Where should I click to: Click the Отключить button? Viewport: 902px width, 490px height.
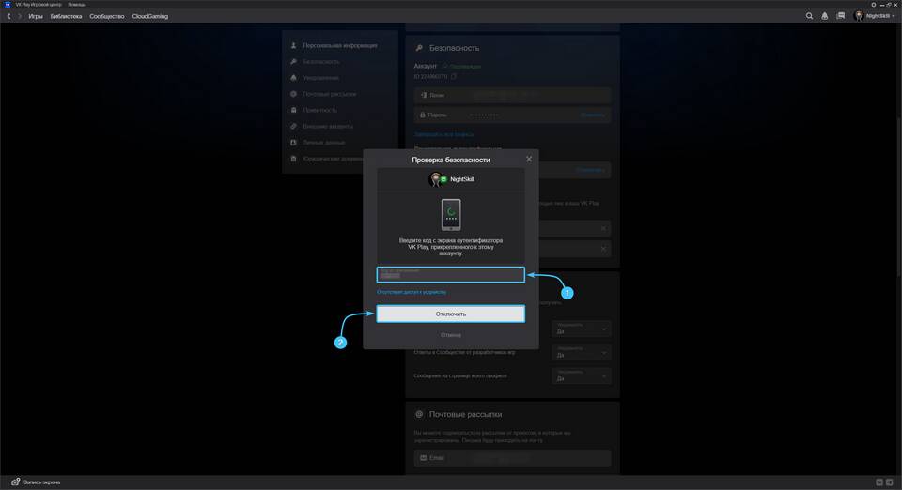point(450,314)
